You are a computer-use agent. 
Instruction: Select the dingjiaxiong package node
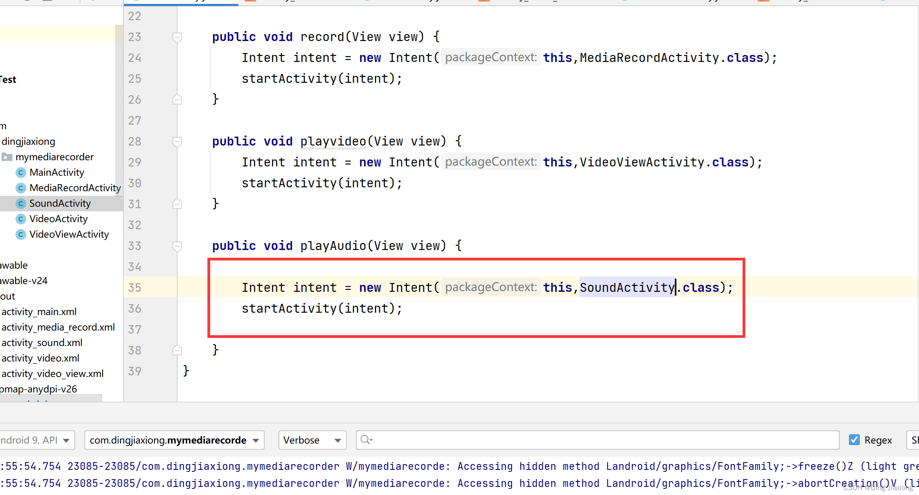coord(28,141)
